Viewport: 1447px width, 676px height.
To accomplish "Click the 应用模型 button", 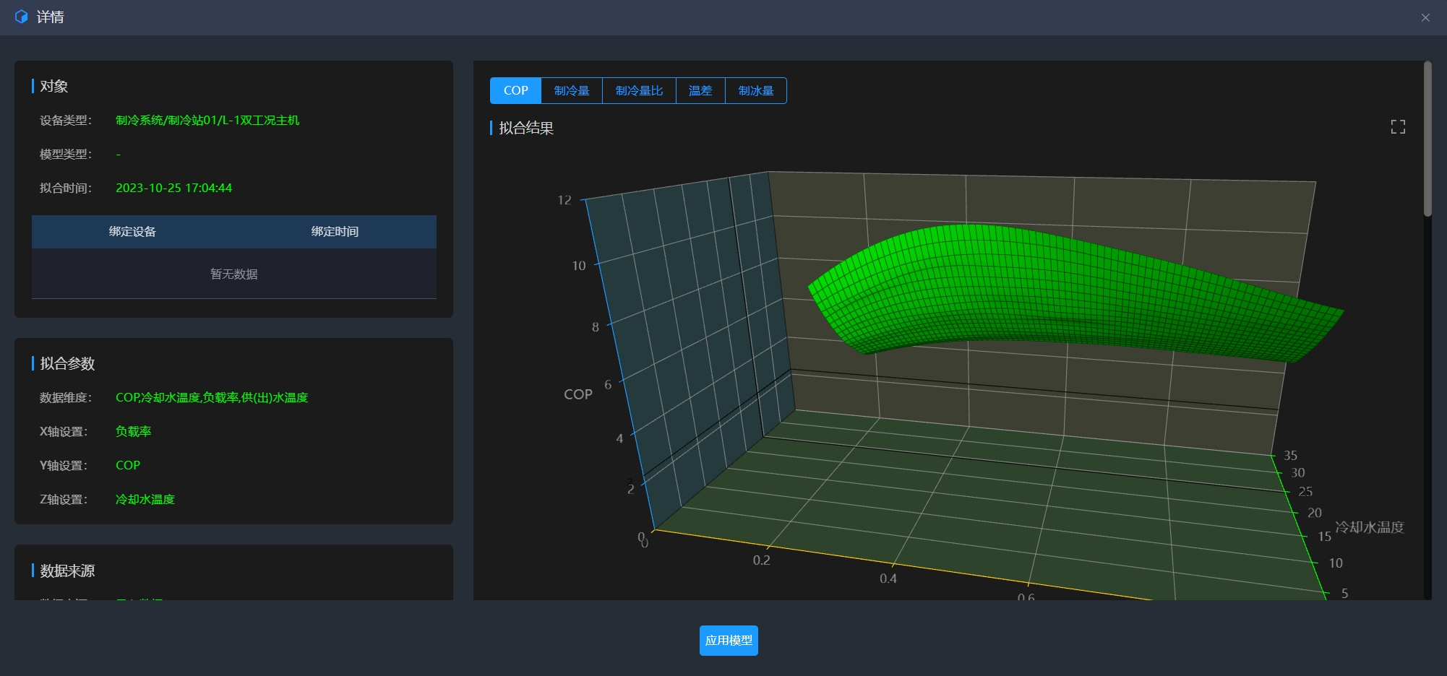I will pos(728,641).
